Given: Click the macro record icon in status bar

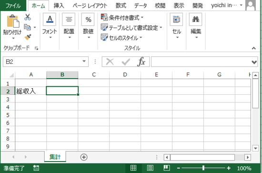Looking at the screenshot, I should point(36,168).
